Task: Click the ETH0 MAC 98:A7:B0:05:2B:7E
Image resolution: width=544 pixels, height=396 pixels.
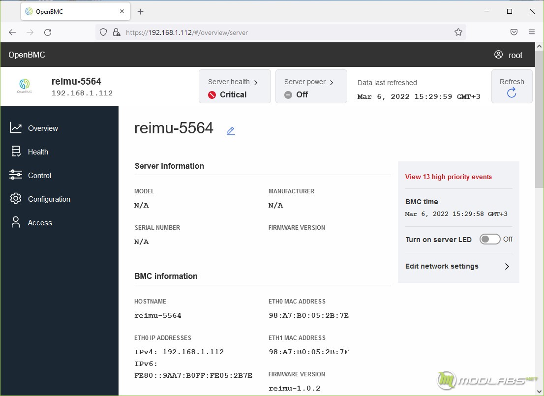Action: 308,315
